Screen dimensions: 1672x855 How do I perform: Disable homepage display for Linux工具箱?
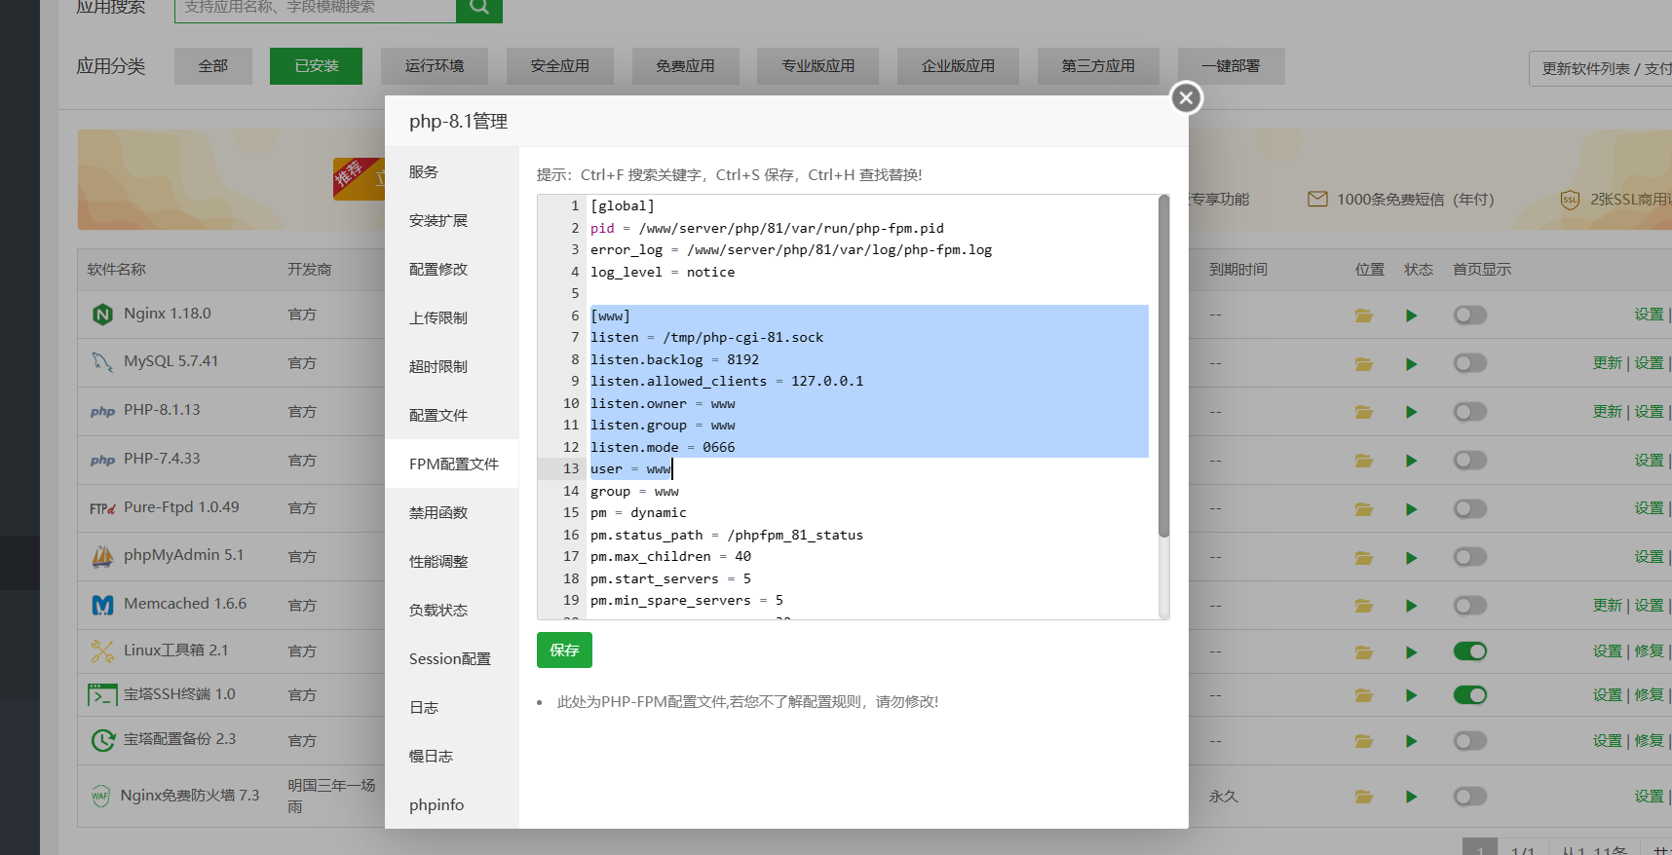(x=1470, y=651)
